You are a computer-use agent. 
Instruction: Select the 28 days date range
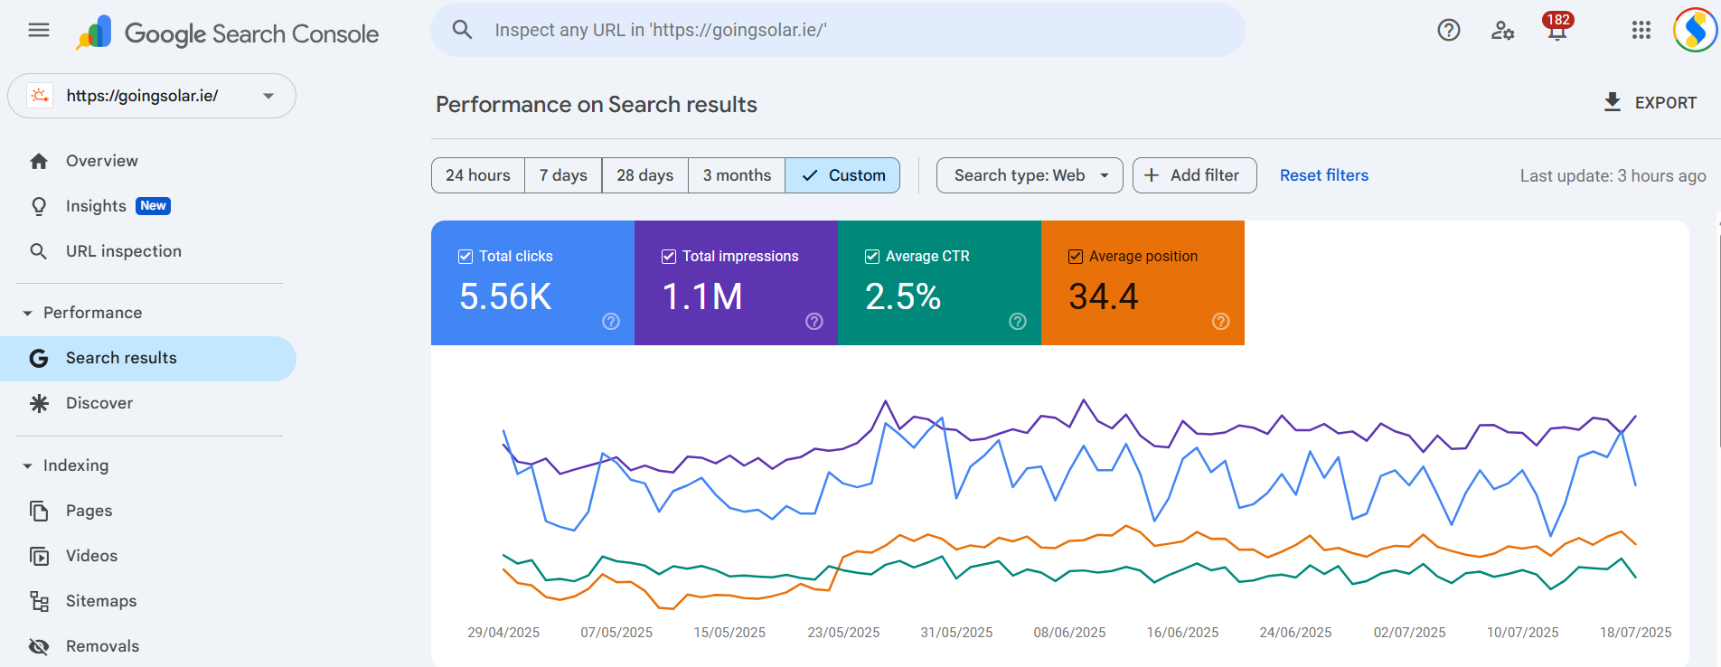tap(644, 175)
